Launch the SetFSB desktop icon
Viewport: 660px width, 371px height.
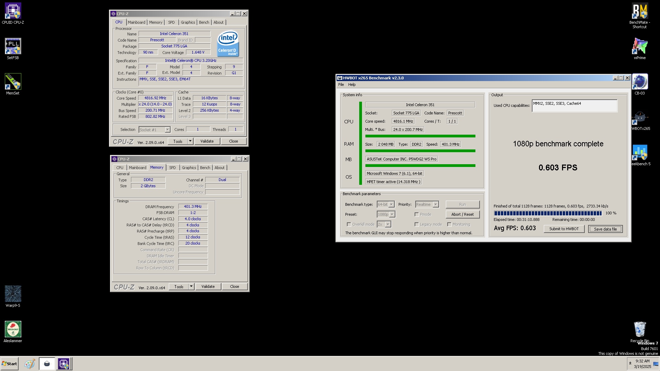(13, 48)
